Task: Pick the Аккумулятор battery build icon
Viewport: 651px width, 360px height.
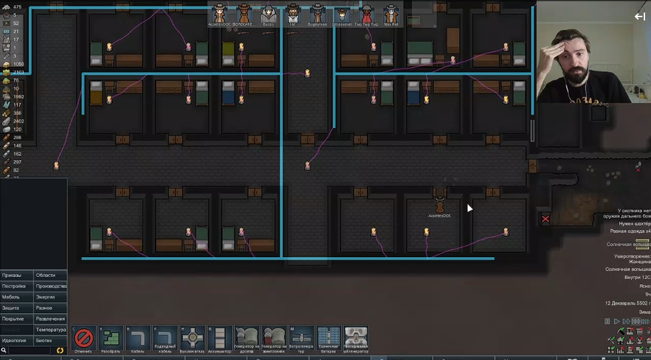Action: click(220, 338)
